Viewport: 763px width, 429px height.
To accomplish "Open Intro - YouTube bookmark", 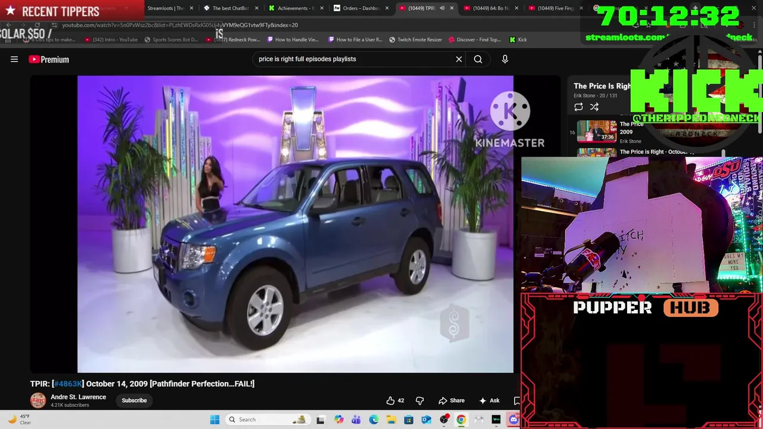I will point(111,39).
